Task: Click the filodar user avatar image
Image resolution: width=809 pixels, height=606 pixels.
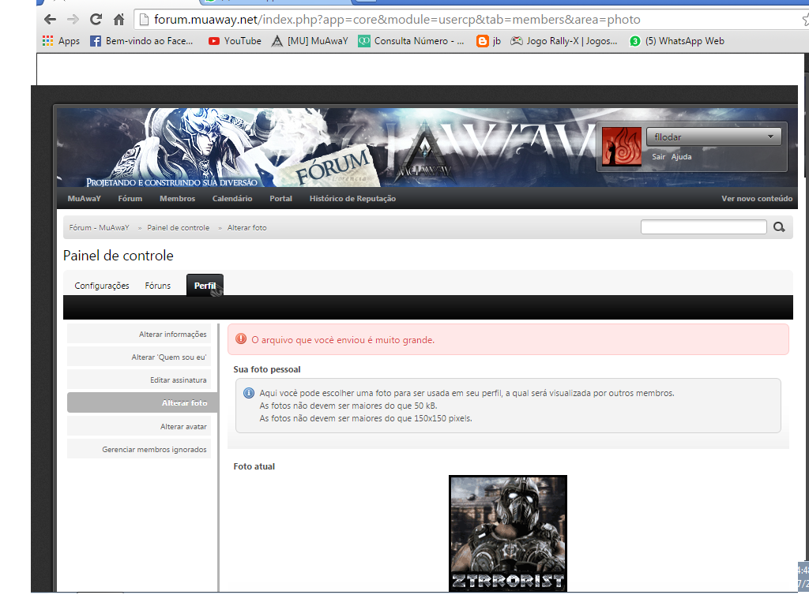Action: click(621, 146)
